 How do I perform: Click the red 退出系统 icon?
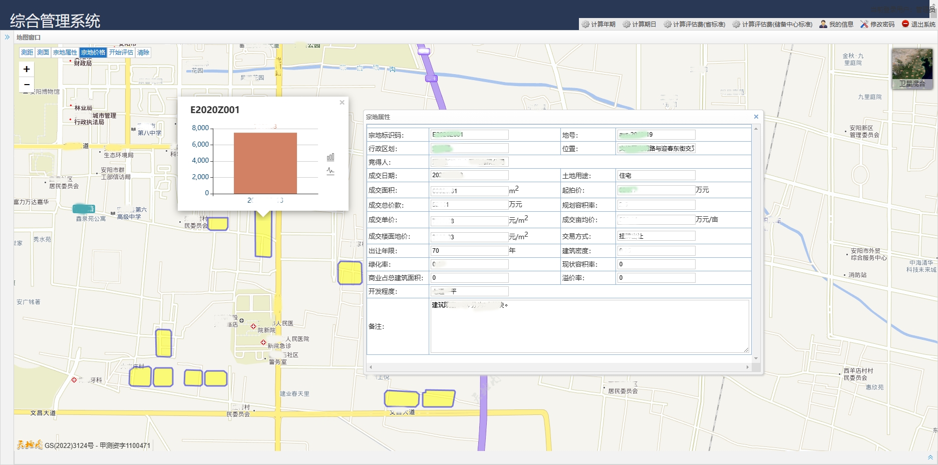click(x=905, y=24)
